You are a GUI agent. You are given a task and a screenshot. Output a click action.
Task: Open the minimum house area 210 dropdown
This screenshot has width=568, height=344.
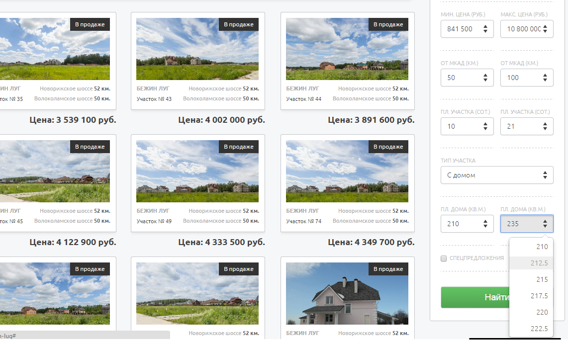point(467,224)
